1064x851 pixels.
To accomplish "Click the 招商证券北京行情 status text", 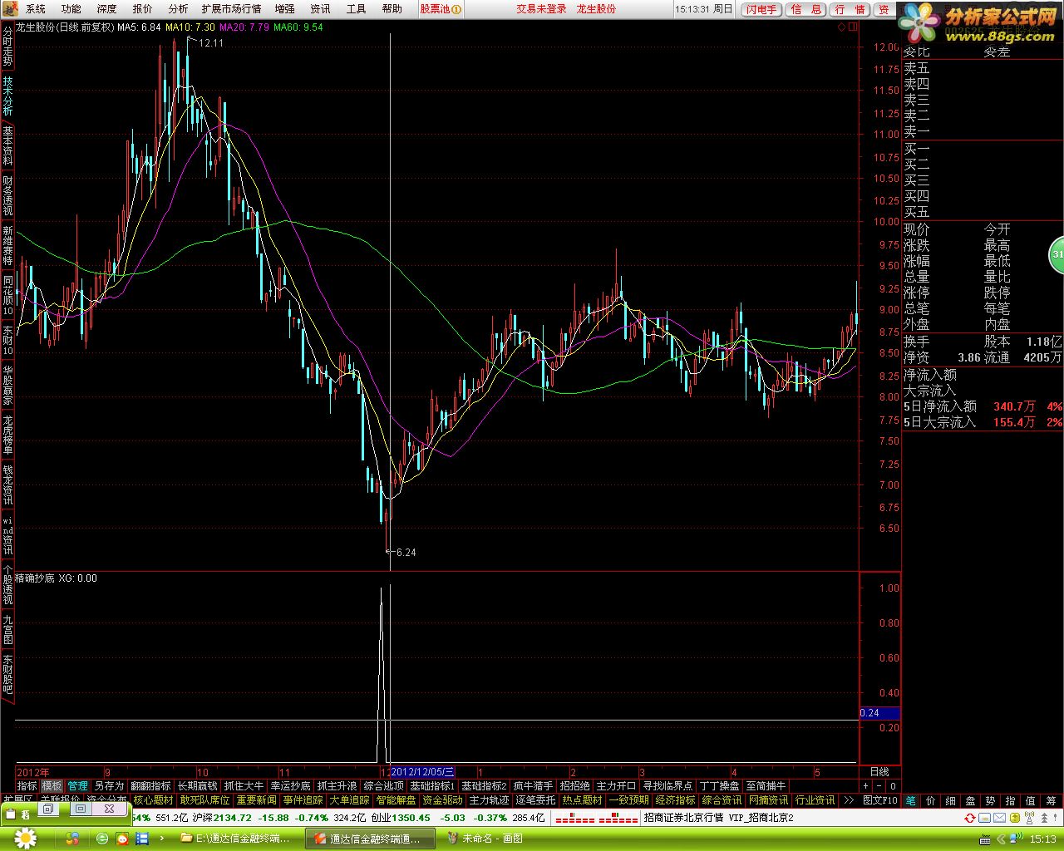I will 683,817.
